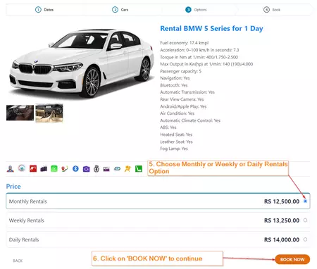Click the RS 12,500.00 monthly price
Image resolution: width=317 pixels, height=269 pixels.
[x=282, y=201]
